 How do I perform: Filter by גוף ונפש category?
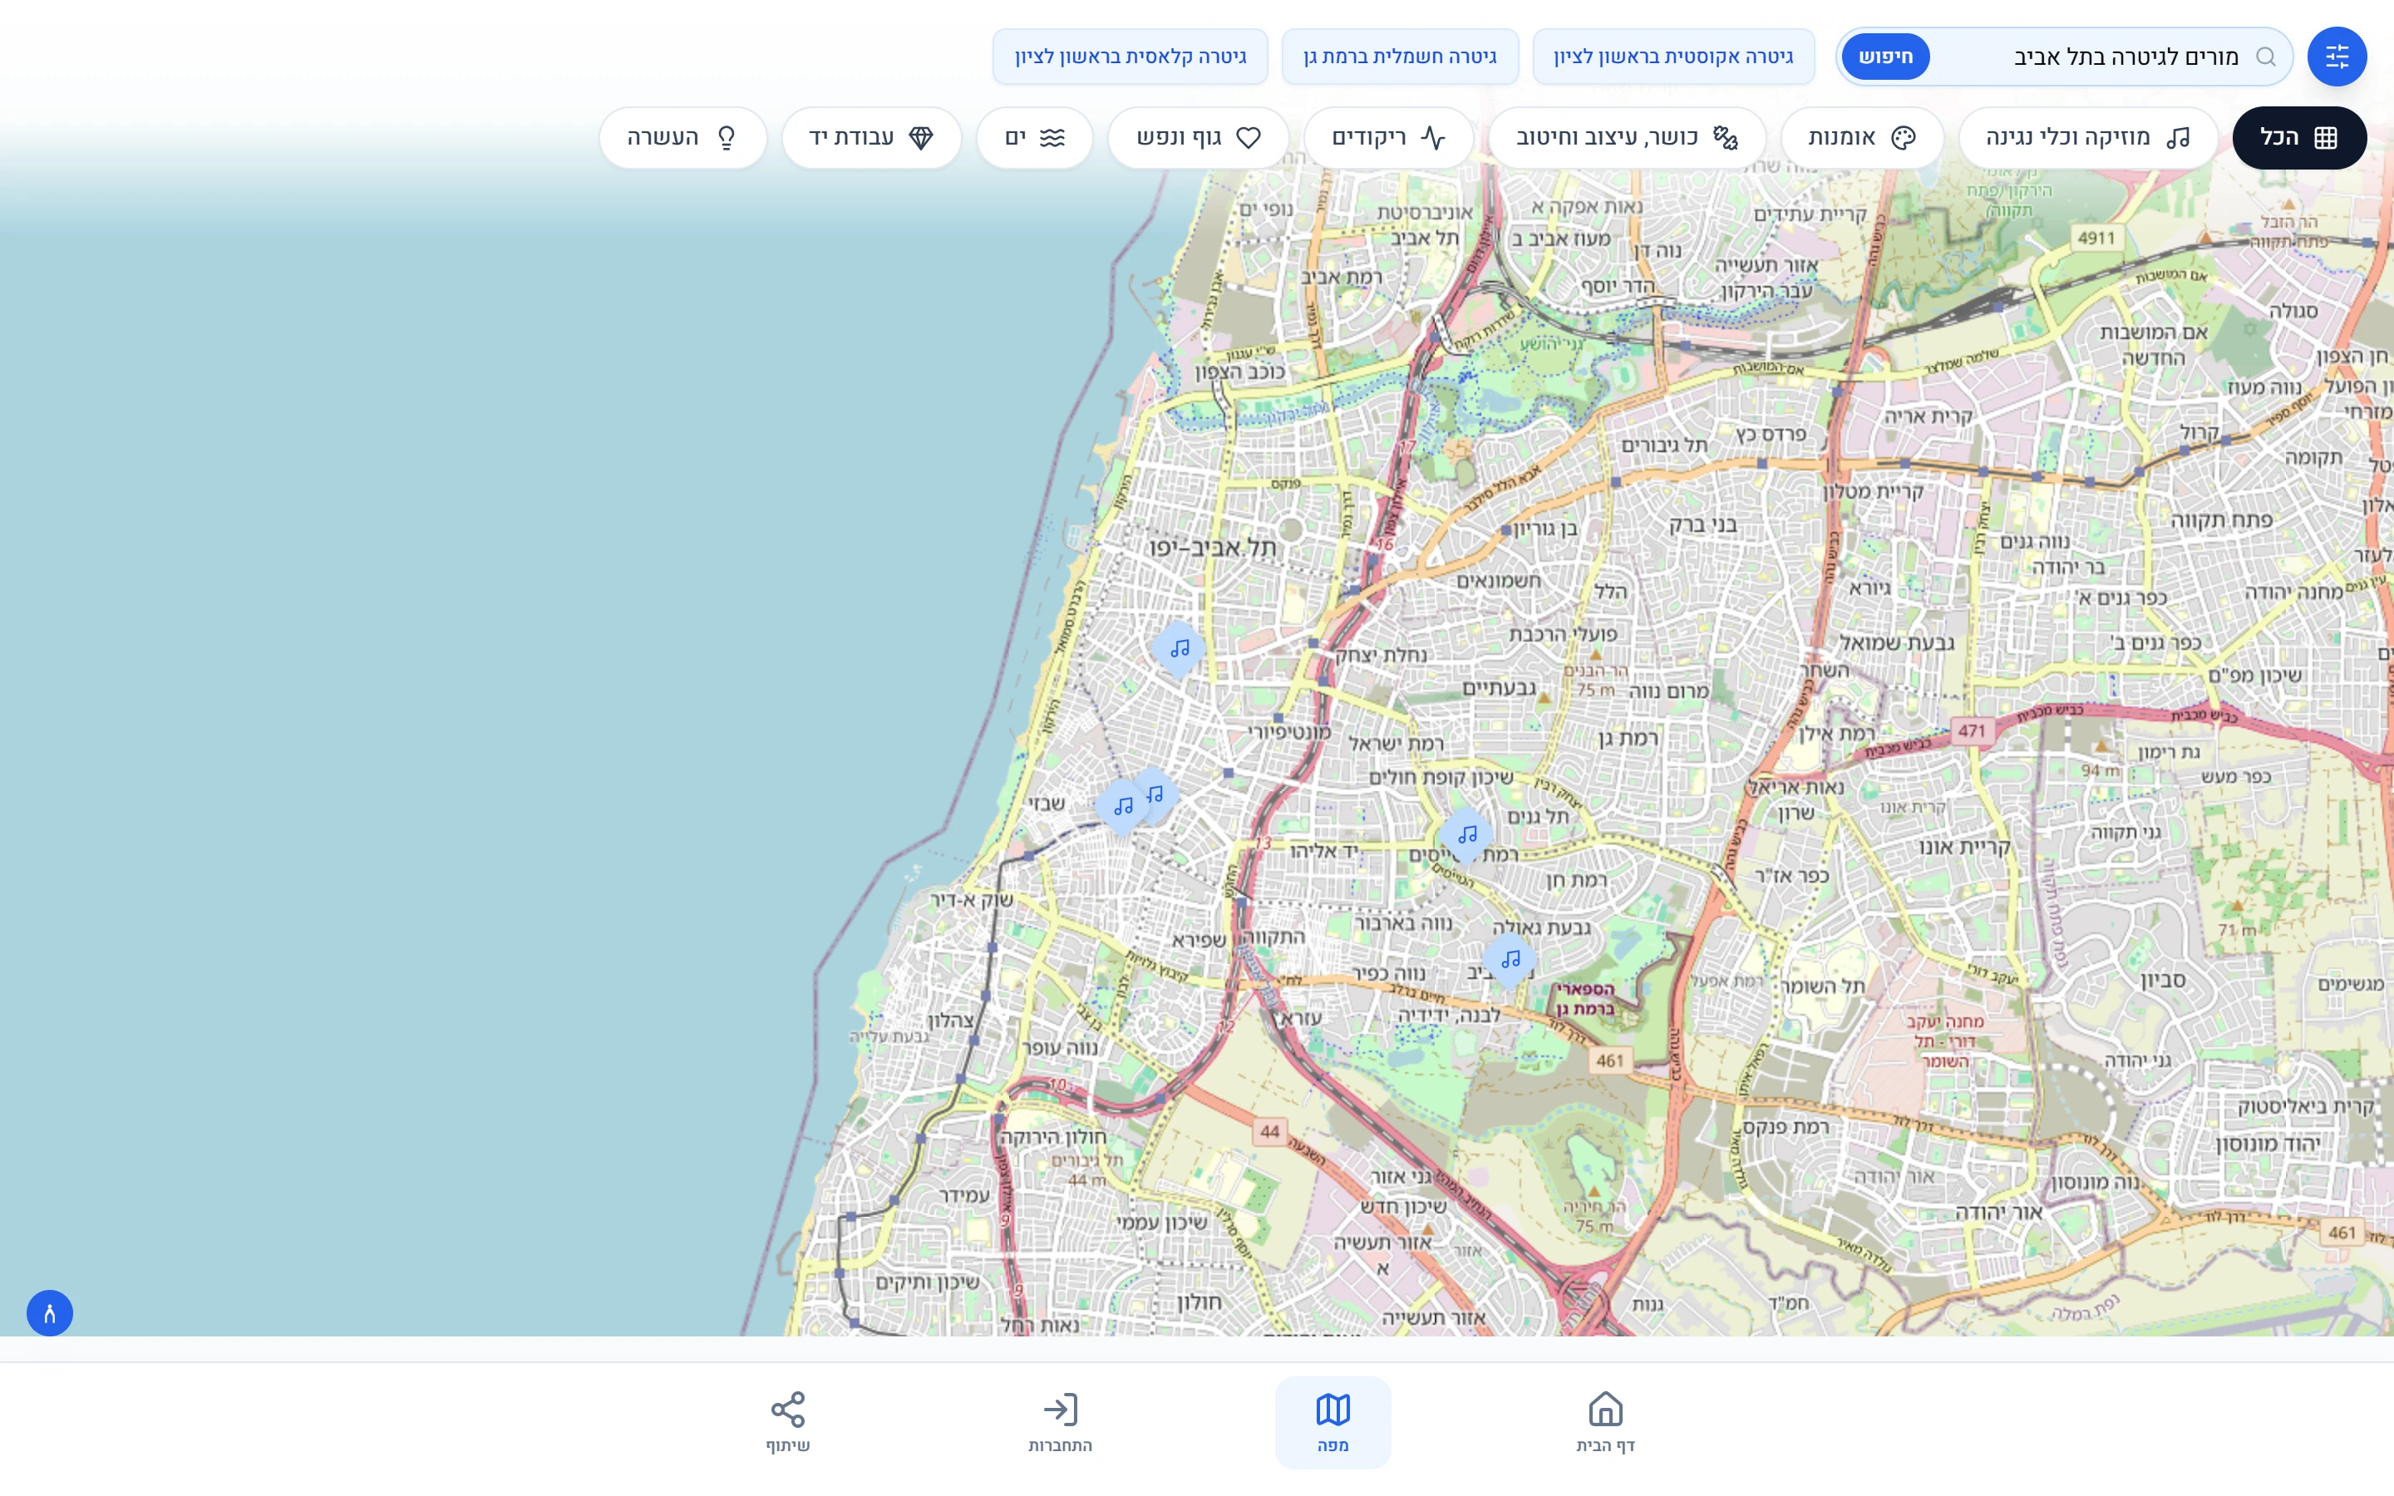click(x=1198, y=137)
